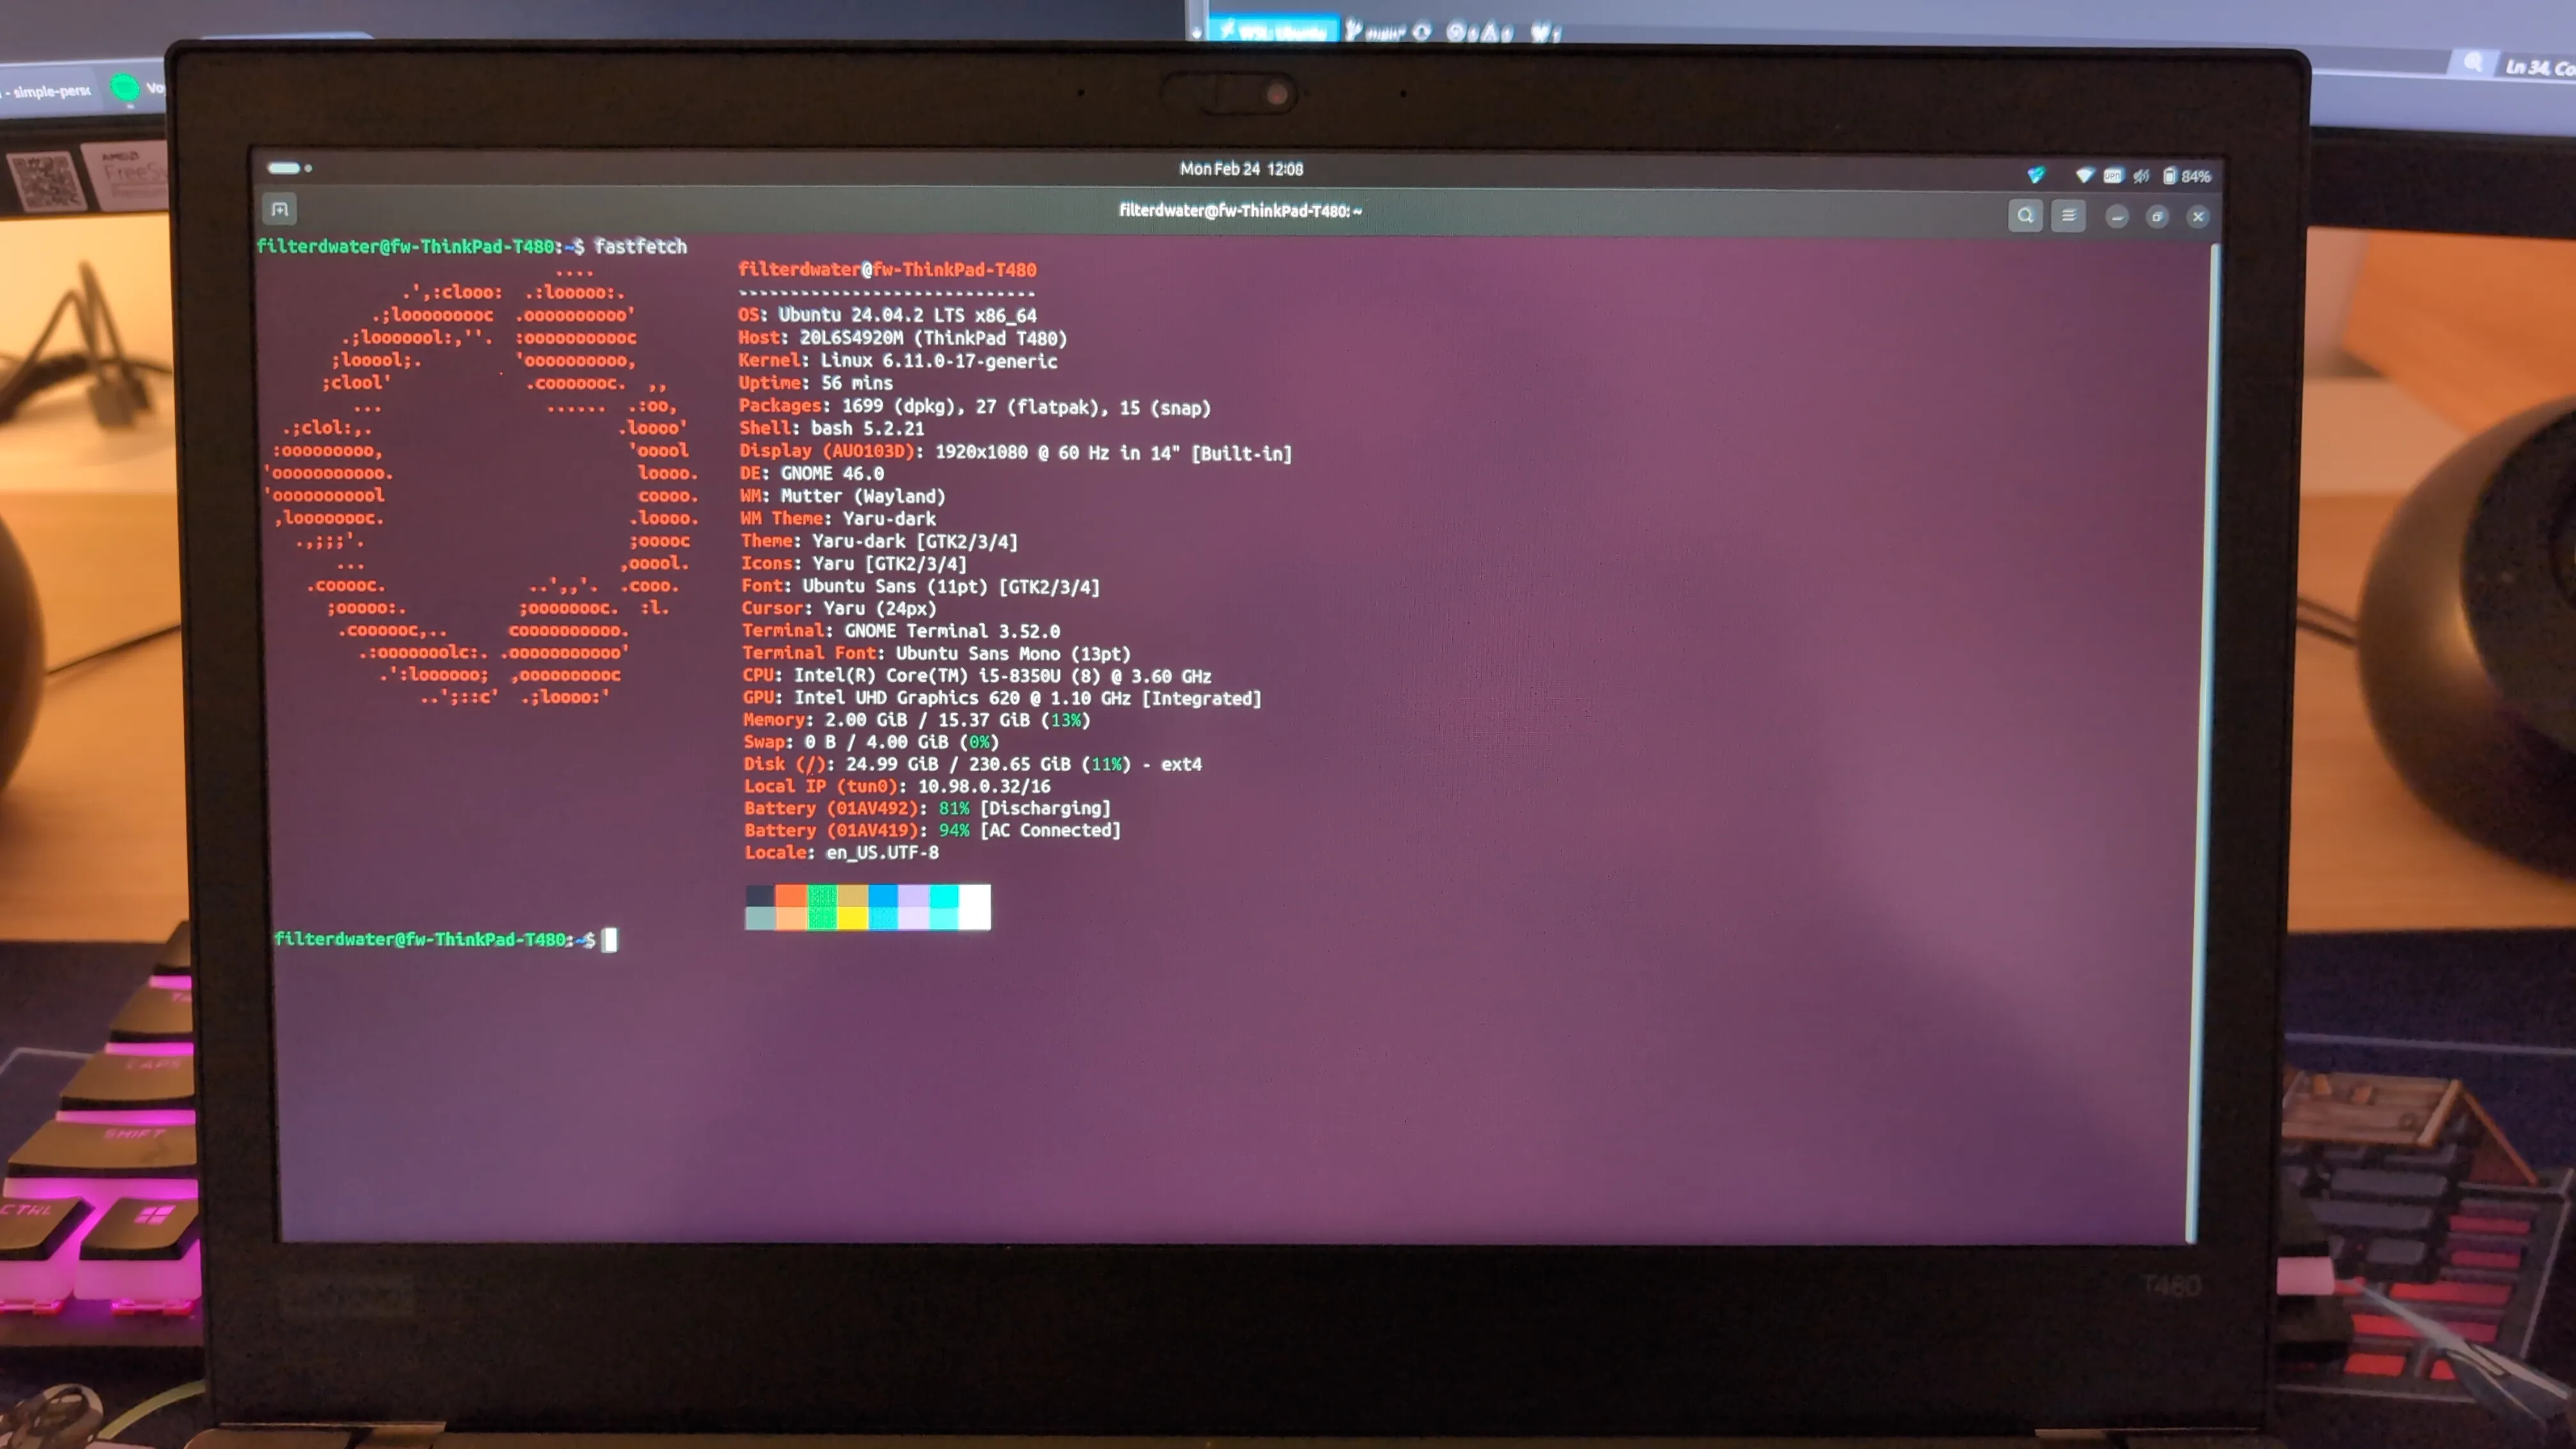2576x1449 pixels.
Task: Click the Wi-Fi icon in the top bar
Action: tap(2085, 174)
